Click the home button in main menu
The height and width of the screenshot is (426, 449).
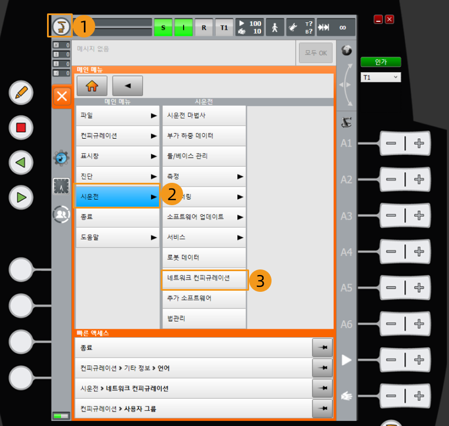point(92,86)
